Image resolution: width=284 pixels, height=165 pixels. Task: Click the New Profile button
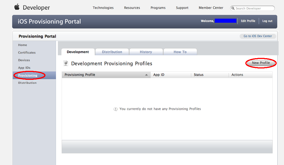261,63
